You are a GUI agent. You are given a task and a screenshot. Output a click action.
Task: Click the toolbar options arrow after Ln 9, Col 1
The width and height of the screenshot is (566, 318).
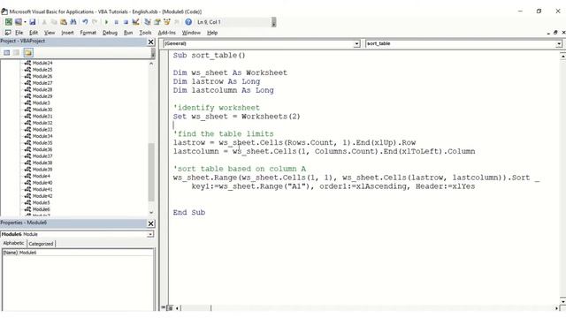click(273, 22)
